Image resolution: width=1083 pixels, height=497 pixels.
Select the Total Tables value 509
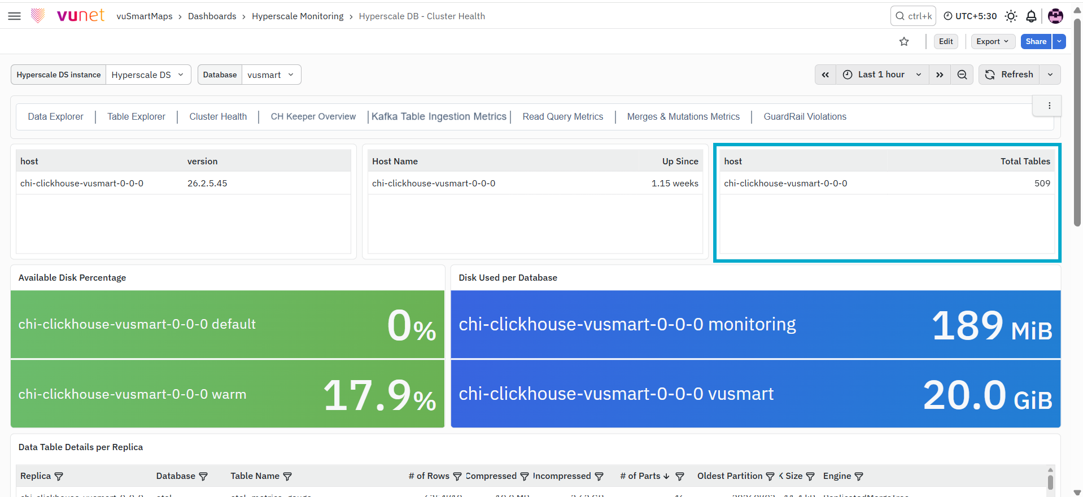coord(1042,183)
